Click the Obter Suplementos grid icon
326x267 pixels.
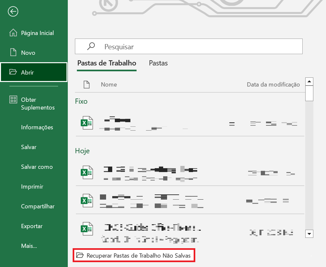pyautogui.click(x=13, y=100)
